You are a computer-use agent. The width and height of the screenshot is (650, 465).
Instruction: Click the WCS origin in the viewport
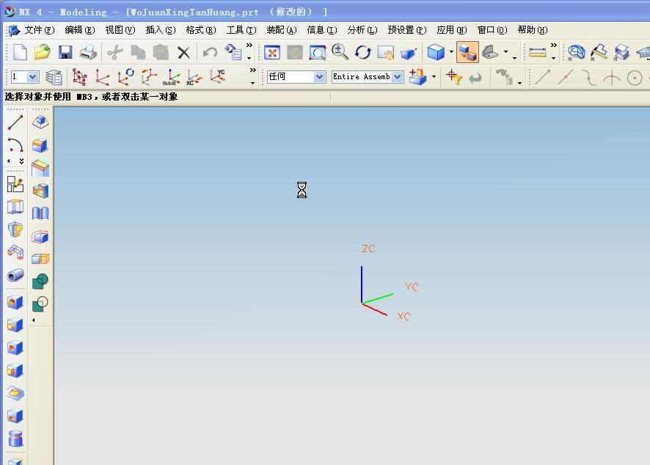point(362,302)
